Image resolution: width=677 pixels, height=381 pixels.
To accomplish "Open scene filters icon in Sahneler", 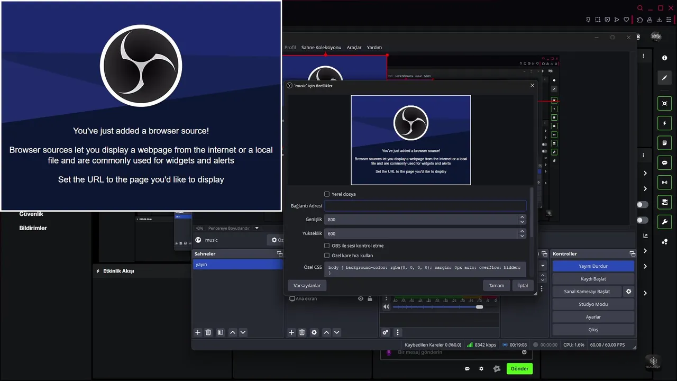I will click(x=220, y=332).
